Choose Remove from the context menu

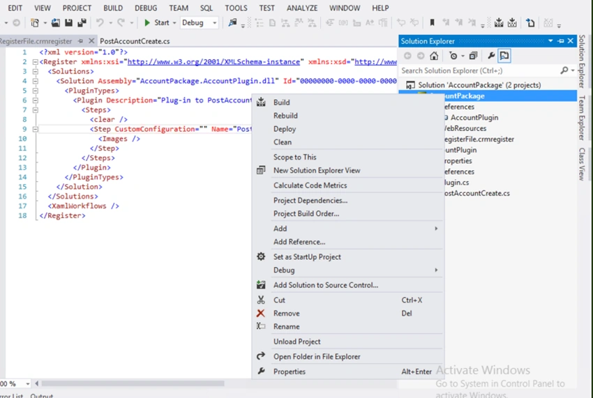click(286, 314)
